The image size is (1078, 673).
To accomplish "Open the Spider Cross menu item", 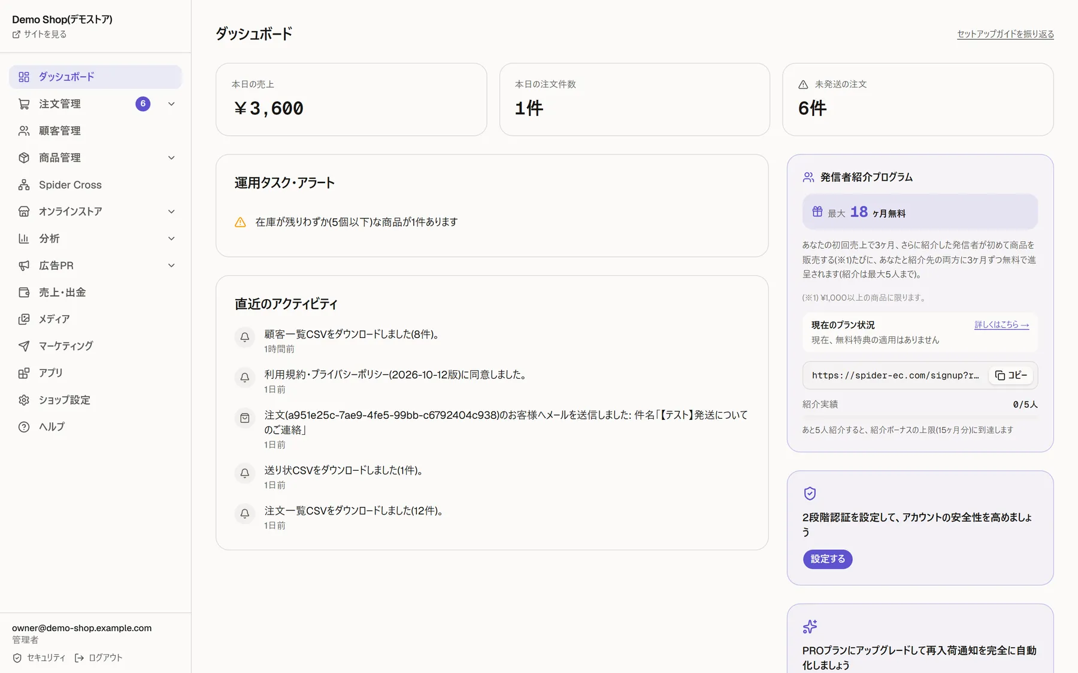I will click(95, 185).
